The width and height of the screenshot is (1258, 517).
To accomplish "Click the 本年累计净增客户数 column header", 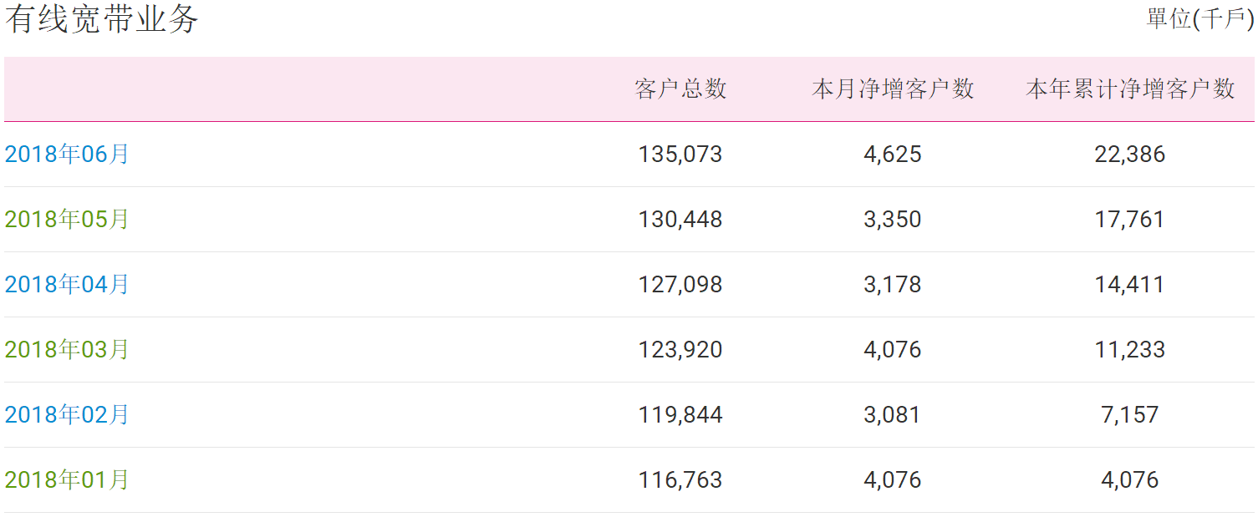I will [1130, 89].
